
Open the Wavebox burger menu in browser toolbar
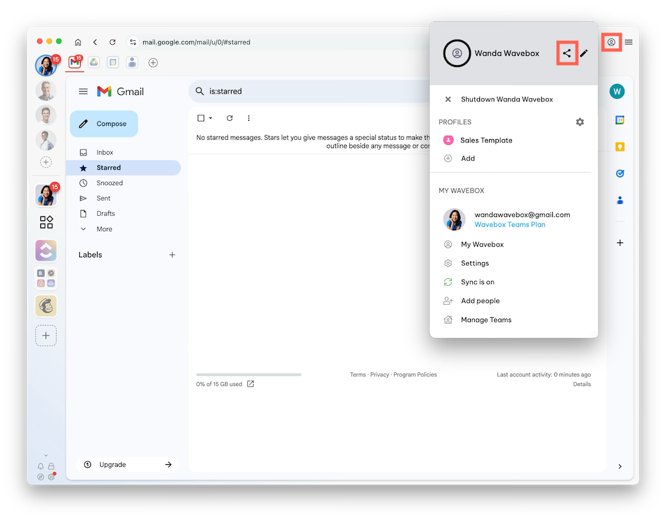[629, 42]
